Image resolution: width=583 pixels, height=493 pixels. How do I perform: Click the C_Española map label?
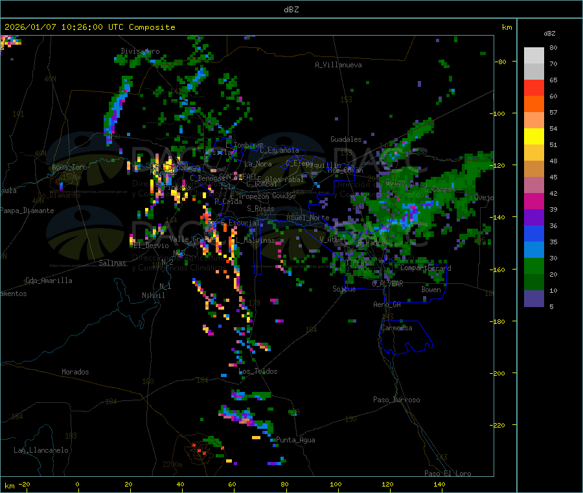[280, 150]
